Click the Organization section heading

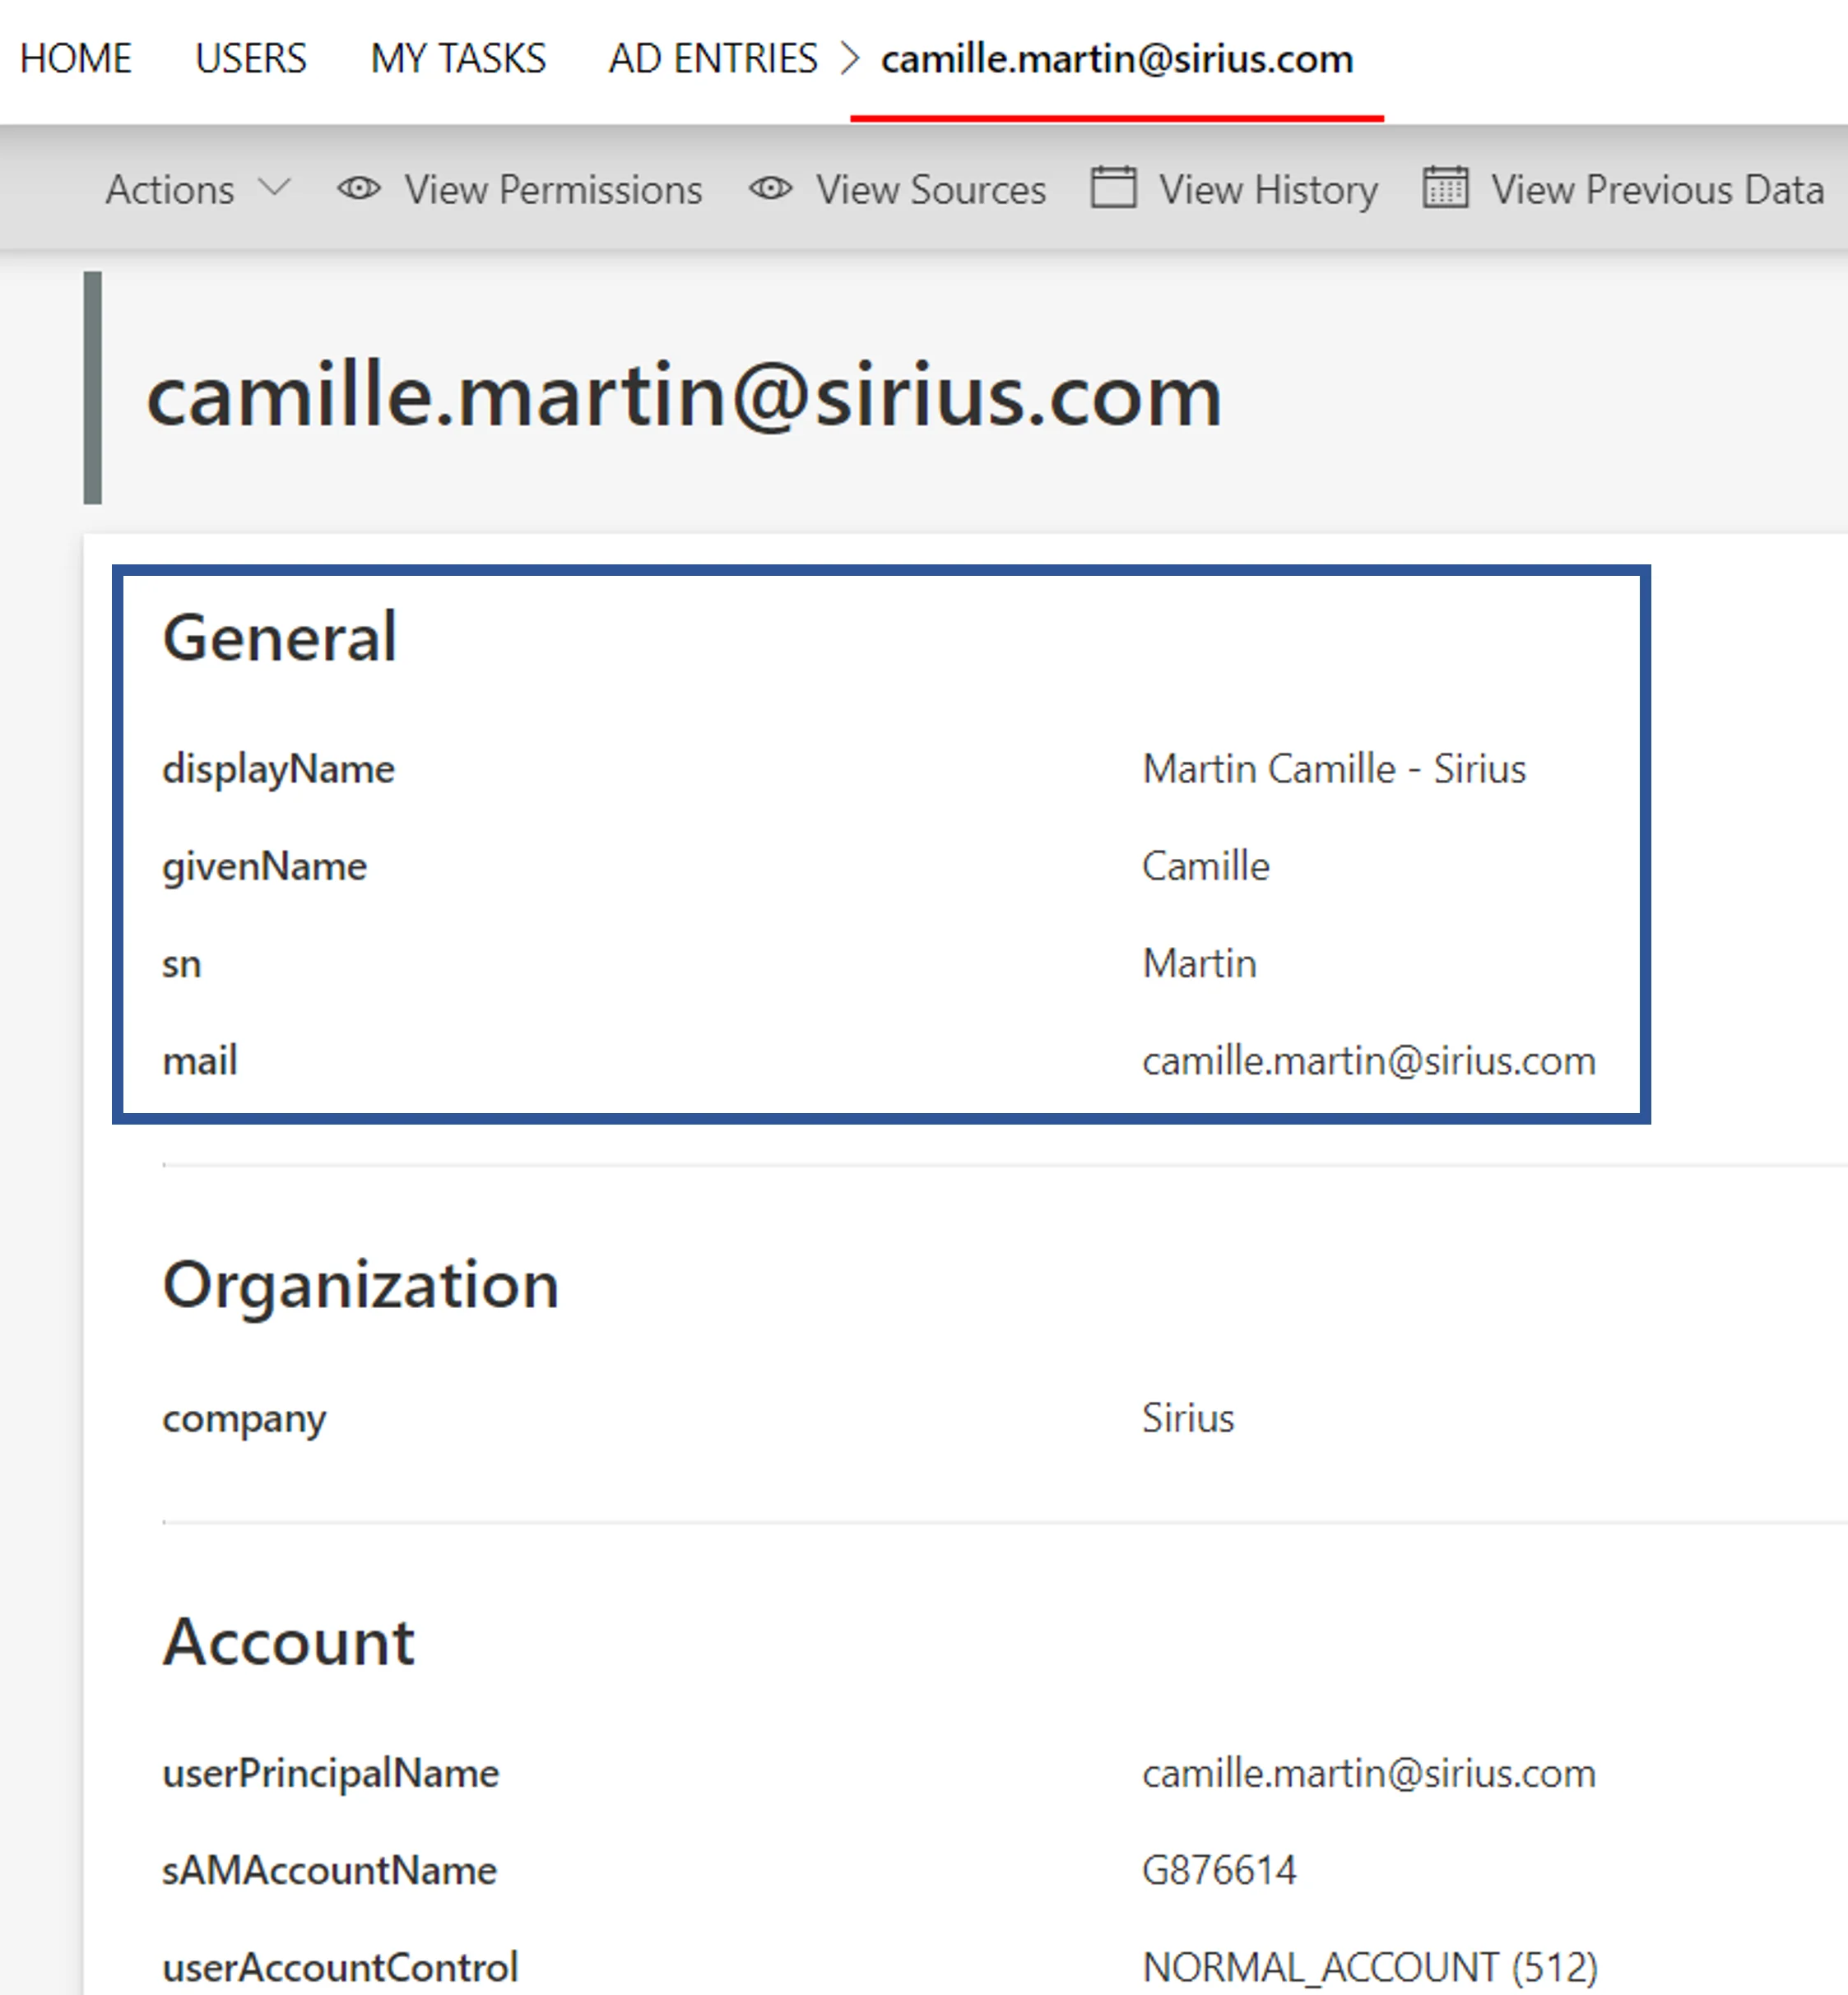click(361, 1286)
